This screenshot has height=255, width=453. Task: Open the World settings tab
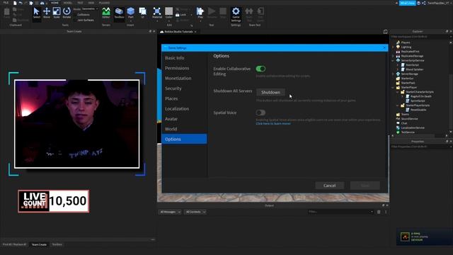click(x=184, y=129)
